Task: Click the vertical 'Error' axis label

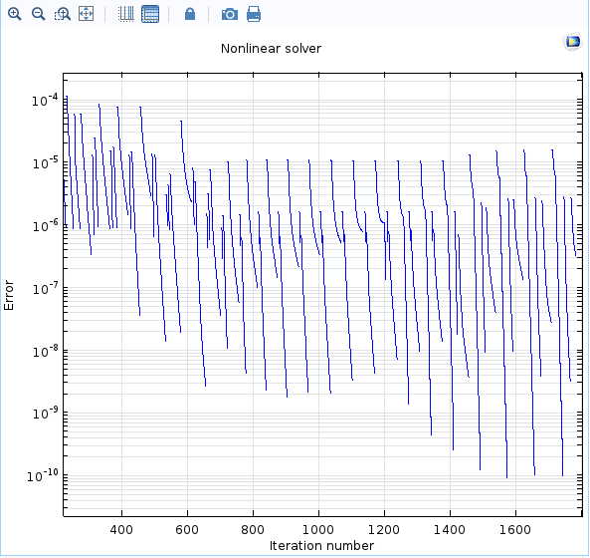Action: click(x=9, y=295)
